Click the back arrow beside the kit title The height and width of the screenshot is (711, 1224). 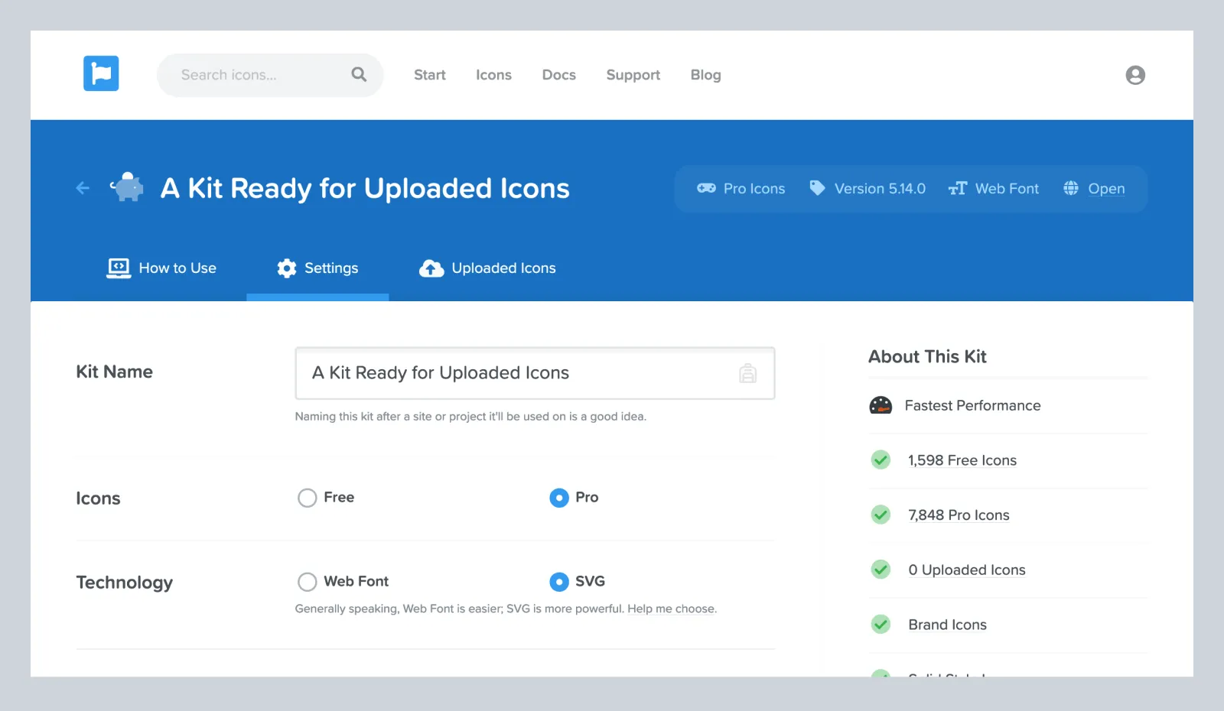82,188
